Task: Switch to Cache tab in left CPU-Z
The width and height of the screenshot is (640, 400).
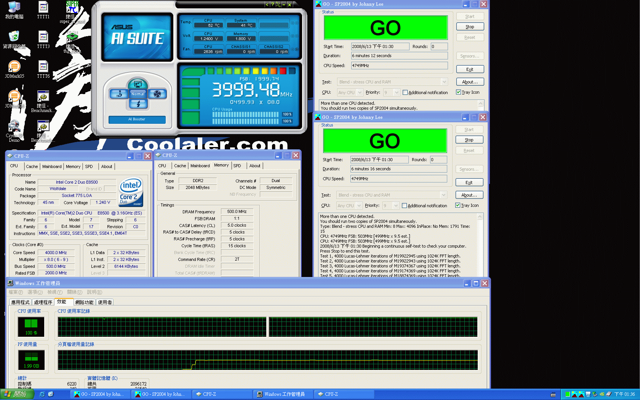Action: click(32, 166)
